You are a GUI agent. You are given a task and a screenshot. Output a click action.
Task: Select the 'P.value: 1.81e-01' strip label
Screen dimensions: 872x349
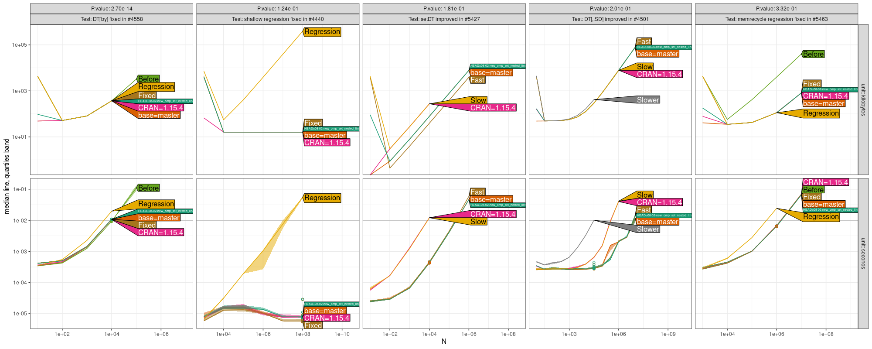click(444, 9)
